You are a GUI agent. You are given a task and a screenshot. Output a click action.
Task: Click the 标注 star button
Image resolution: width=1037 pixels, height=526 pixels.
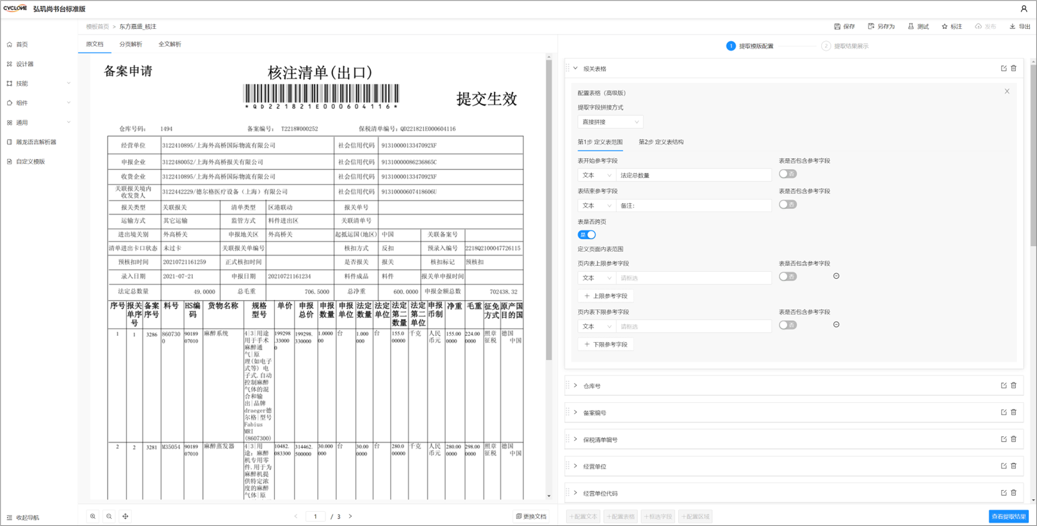pyautogui.click(x=952, y=26)
